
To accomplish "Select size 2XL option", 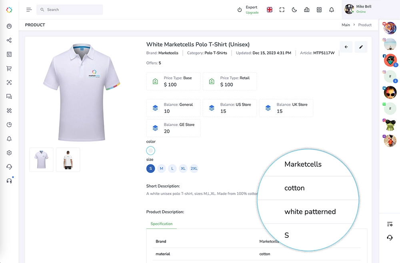I will (x=194, y=169).
